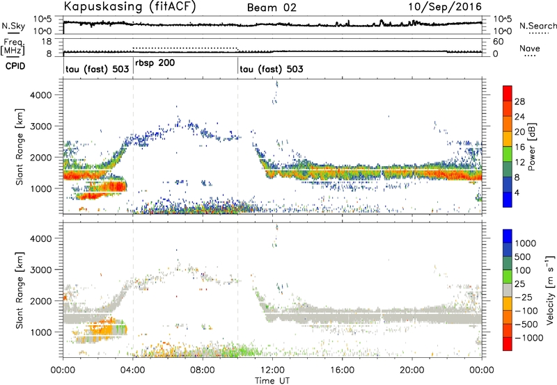
Task: Click the 'Freq. [MHz]' label
Action: 13,47
